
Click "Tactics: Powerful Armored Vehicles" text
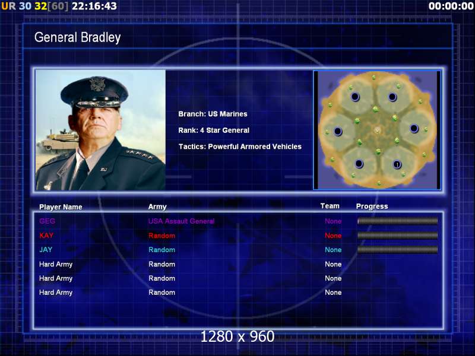[240, 147]
